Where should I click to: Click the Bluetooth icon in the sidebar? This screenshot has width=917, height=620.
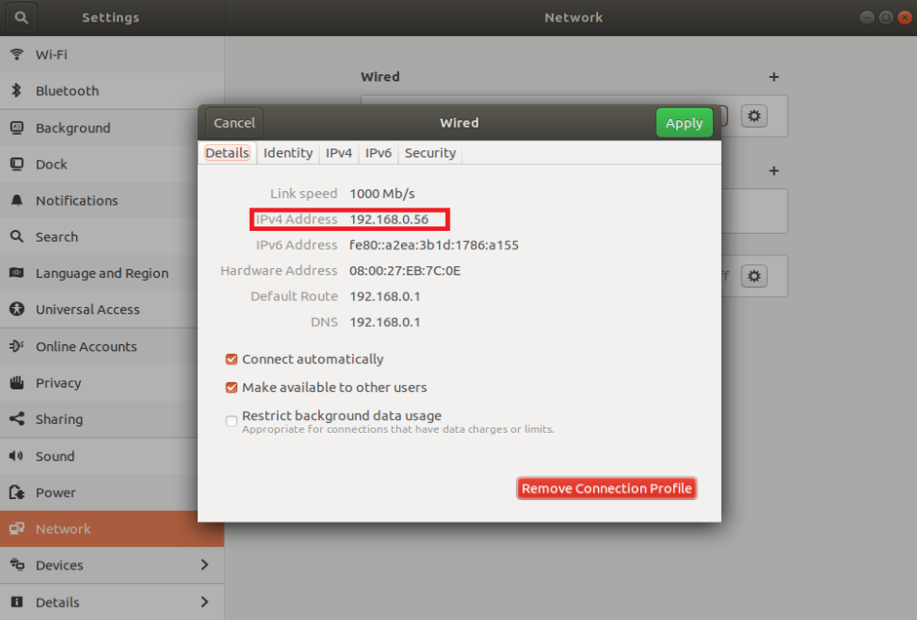pyautogui.click(x=17, y=91)
